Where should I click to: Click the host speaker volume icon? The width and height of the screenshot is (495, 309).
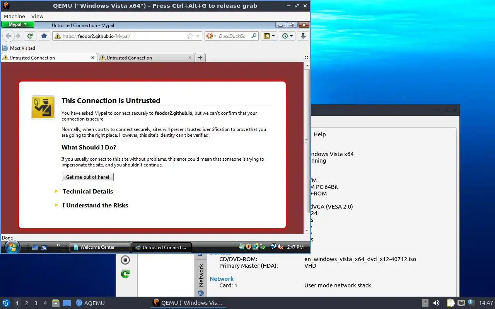pyautogui.click(x=436, y=303)
